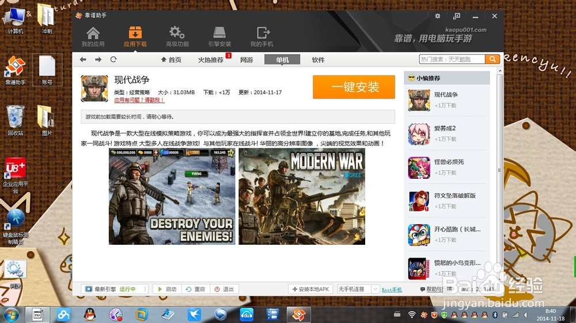Open 符文坠落破解版 icon in recommendations
The width and height of the screenshot is (576, 323).
point(419,201)
